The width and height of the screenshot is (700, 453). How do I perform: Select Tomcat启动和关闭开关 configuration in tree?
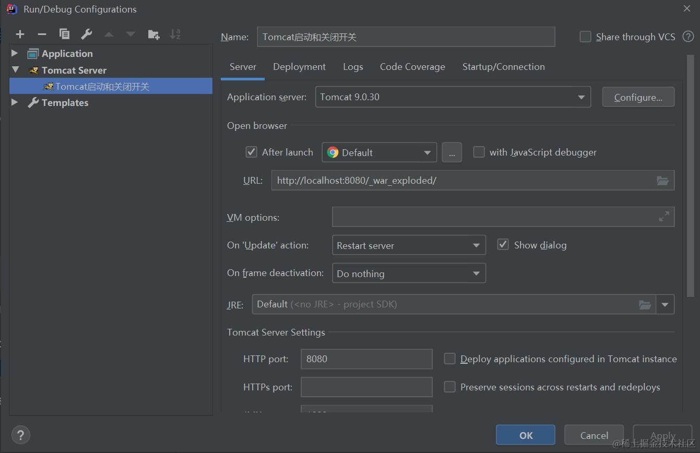(111, 86)
